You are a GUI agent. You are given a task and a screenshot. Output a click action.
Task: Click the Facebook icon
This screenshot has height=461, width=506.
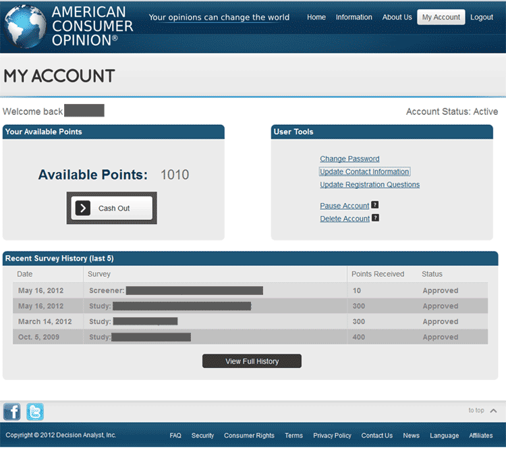[12, 411]
